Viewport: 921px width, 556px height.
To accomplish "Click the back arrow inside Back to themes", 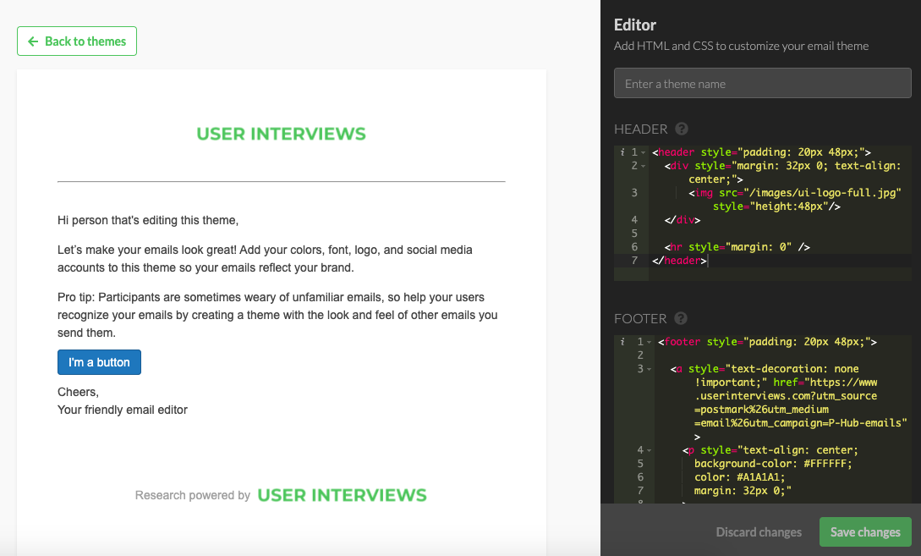I will pyautogui.click(x=31, y=41).
